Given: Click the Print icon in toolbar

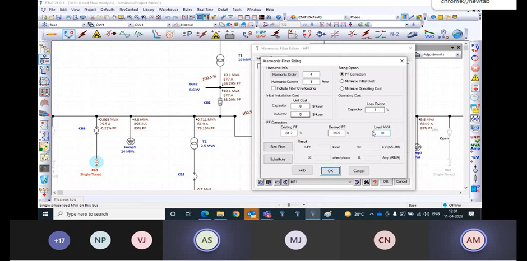Looking at the screenshot, I should pyautogui.click(x=68, y=17).
